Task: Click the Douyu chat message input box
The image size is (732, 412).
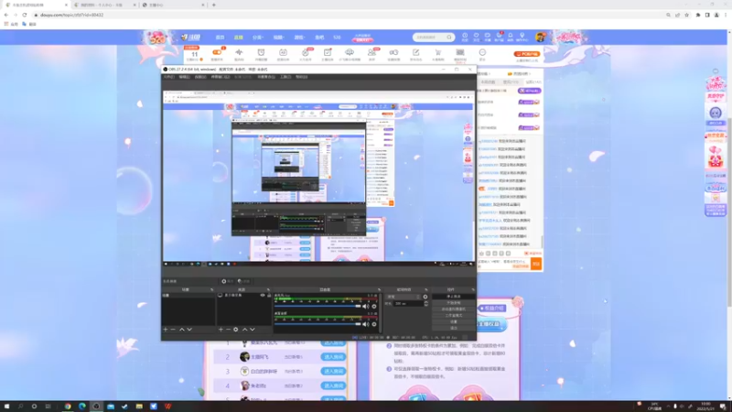Action: [503, 264]
